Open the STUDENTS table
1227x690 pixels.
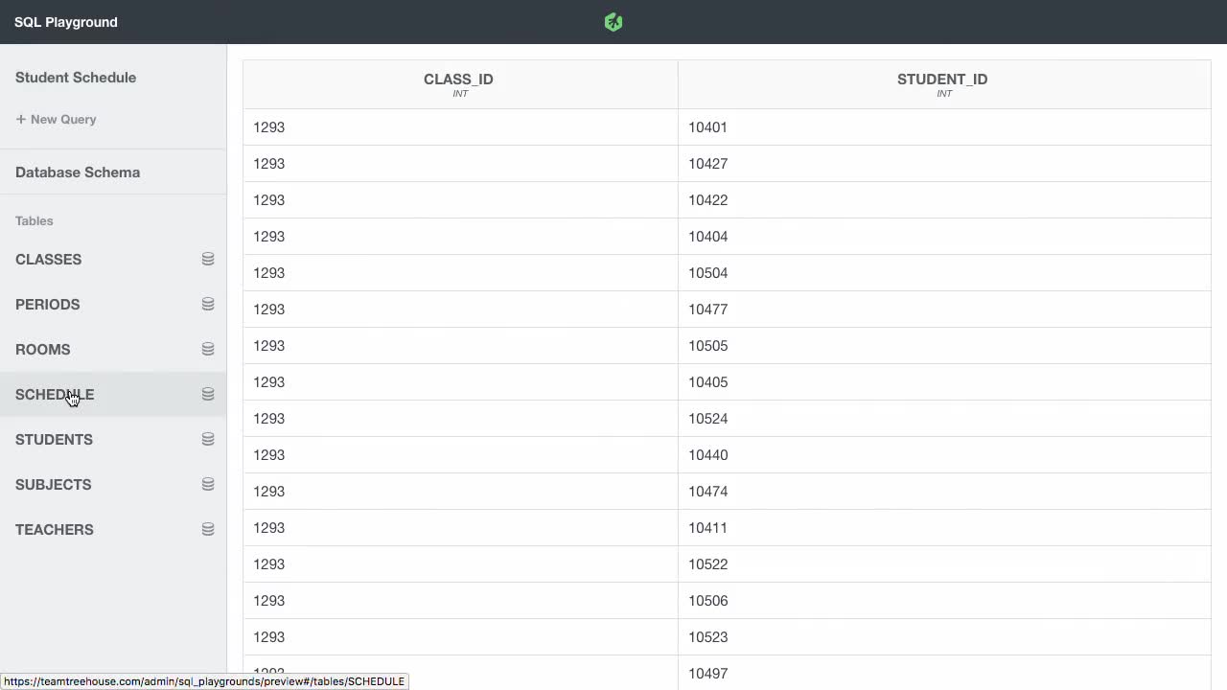54,439
